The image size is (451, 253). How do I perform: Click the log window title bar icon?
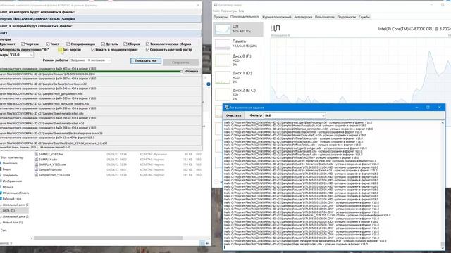(x=227, y=108)
